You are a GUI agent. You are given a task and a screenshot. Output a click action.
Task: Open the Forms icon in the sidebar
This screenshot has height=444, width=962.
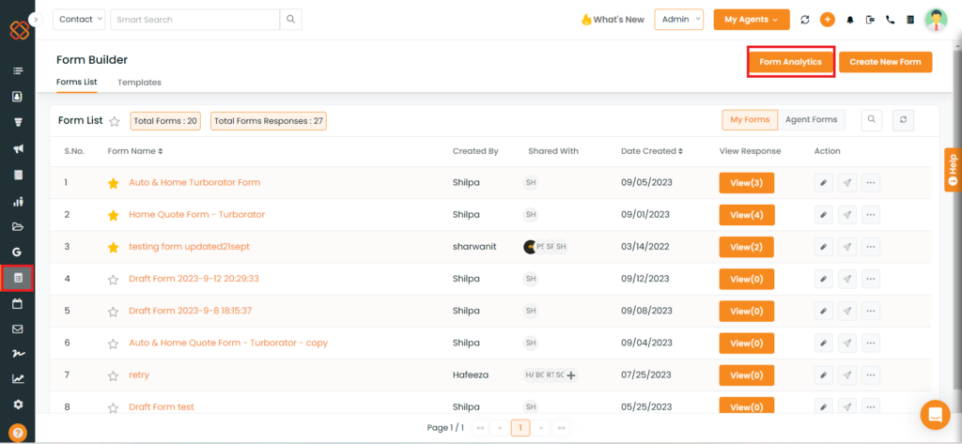coord(18,278)
